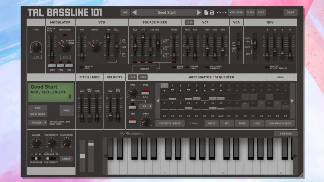Click the envelope Attack (A) slider
Image resolution: width=324 pixels, height=182 pixels.
click(x=267, y=46)
